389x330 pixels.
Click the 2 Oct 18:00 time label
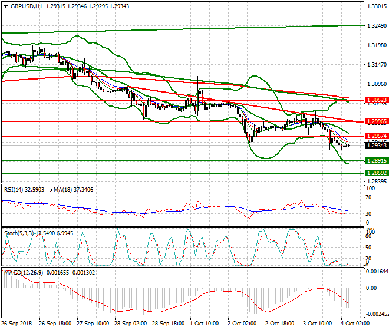tap(280, 324)
